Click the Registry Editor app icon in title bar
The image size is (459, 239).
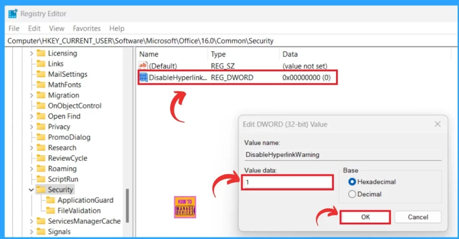(x=13, y=14)
